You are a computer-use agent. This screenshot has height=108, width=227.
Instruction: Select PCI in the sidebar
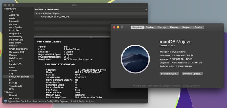[11, 61]
